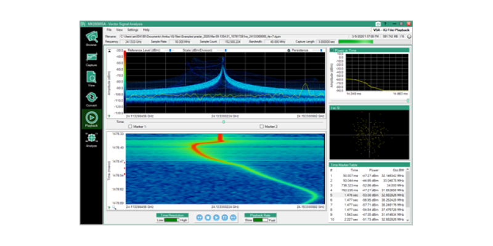Open the Help menu

coord(146,30)
